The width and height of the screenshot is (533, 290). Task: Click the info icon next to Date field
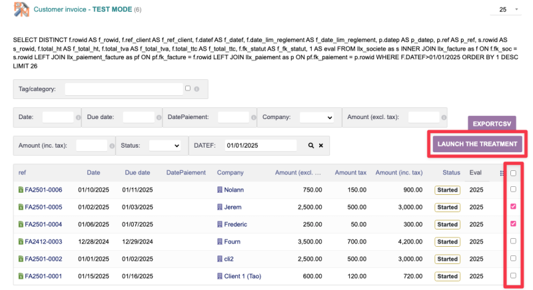pos(78,117)
